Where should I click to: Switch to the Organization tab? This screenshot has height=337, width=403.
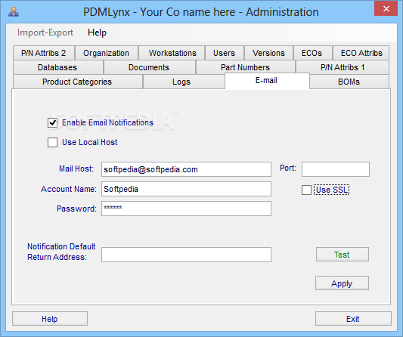(x=106, y=53)
